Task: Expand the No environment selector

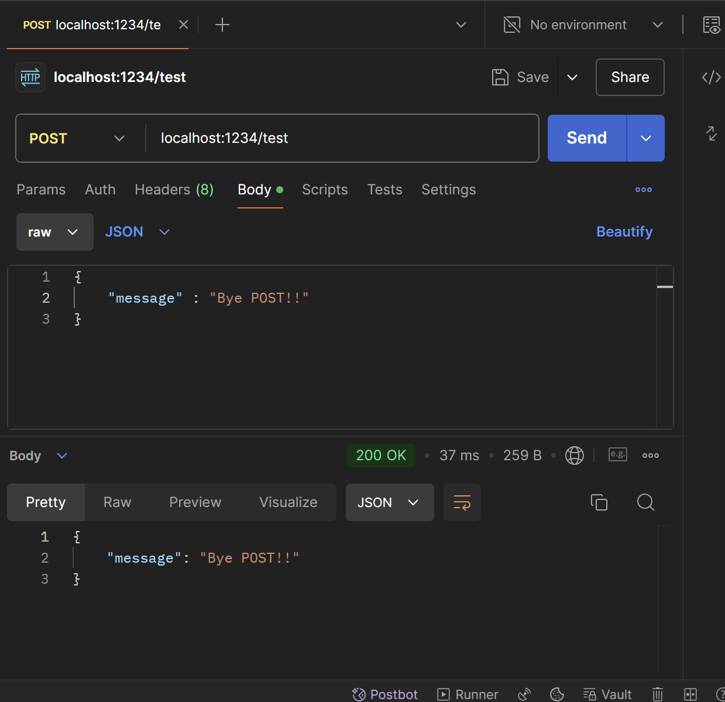Action: tap(583, 25)
